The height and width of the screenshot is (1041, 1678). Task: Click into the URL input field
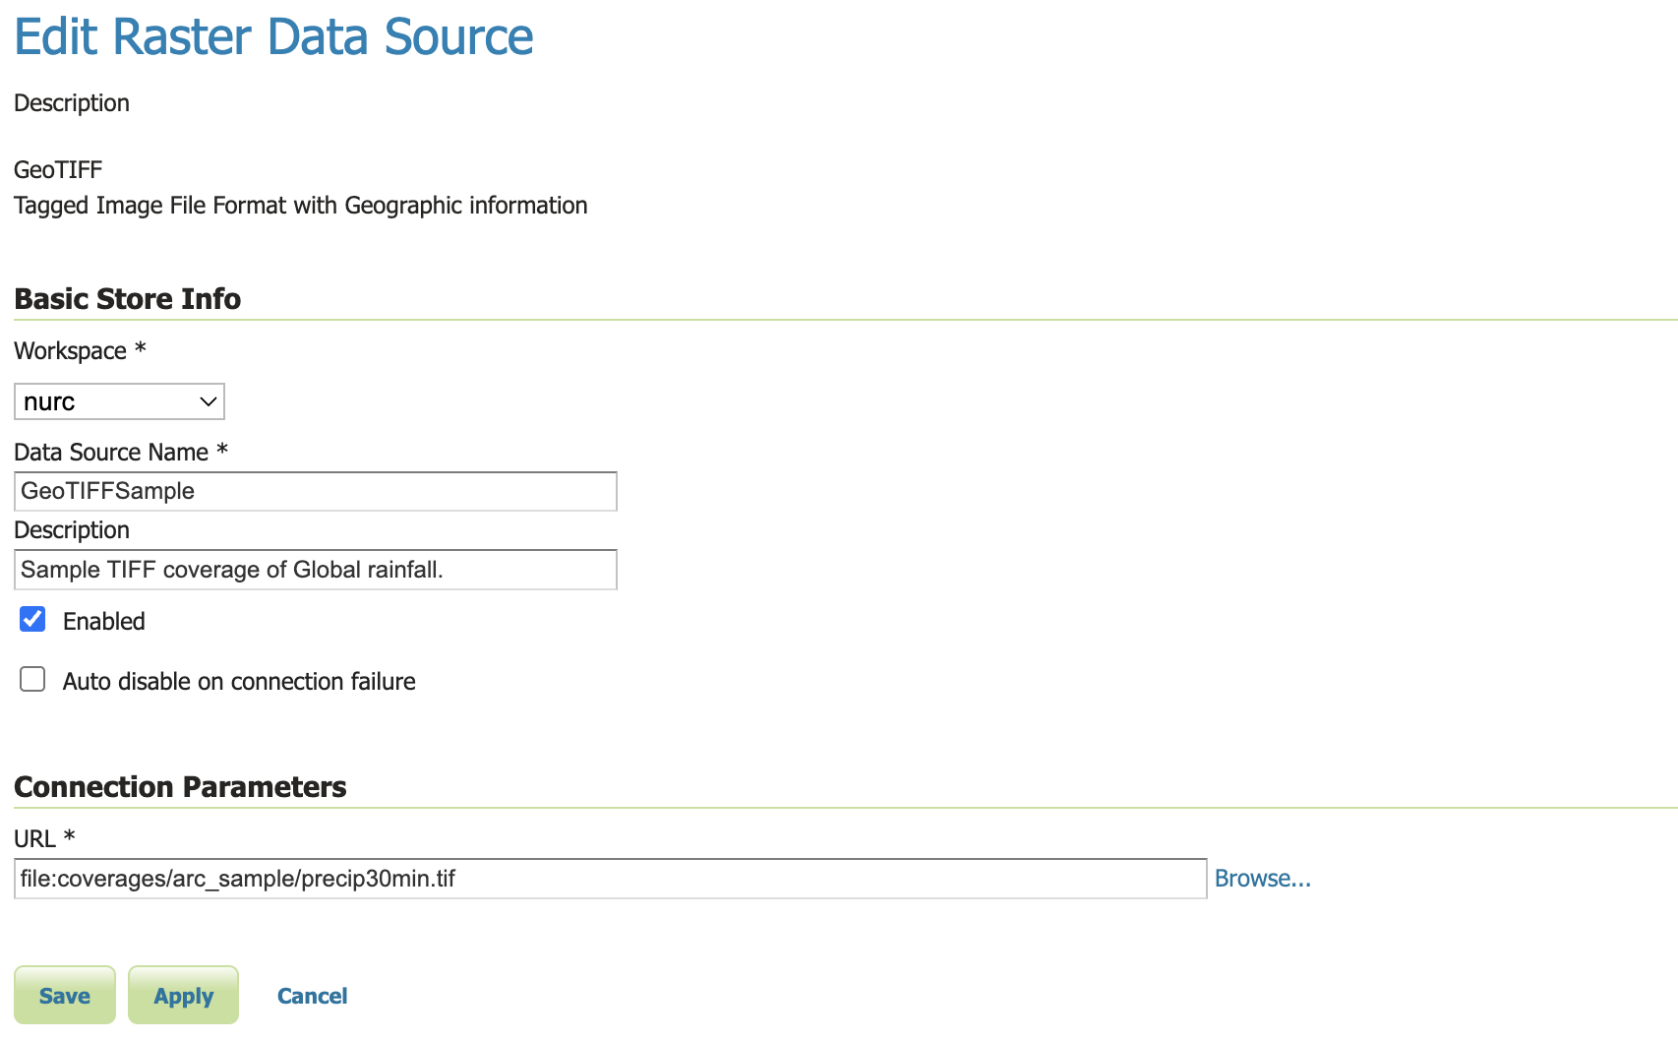[610, 879]
